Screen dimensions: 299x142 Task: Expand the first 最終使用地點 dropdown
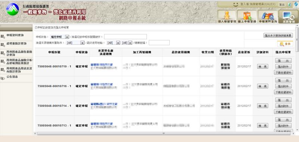(x=114, y=43)
